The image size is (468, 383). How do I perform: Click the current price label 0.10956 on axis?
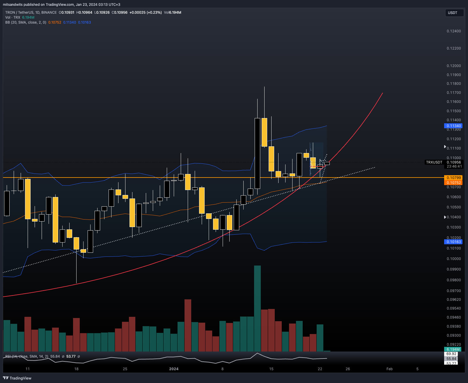[x=453, y=162]
